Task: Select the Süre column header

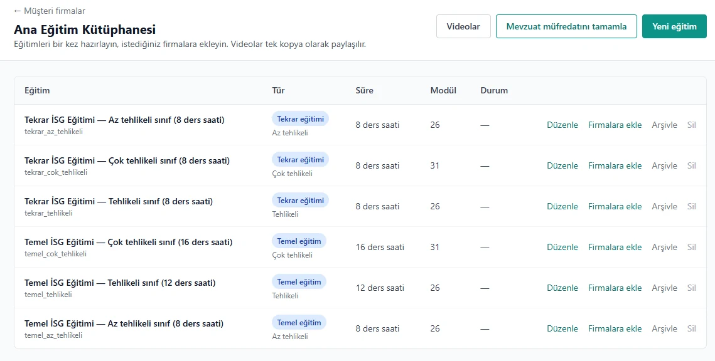Action: click(364, 91)
